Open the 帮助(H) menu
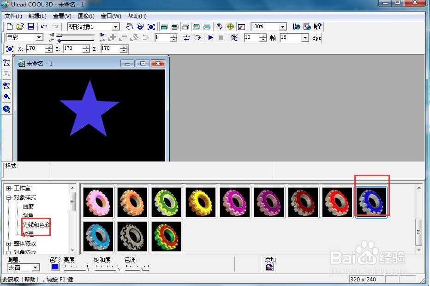The image size is (430, 286). [x=137, y=16]
